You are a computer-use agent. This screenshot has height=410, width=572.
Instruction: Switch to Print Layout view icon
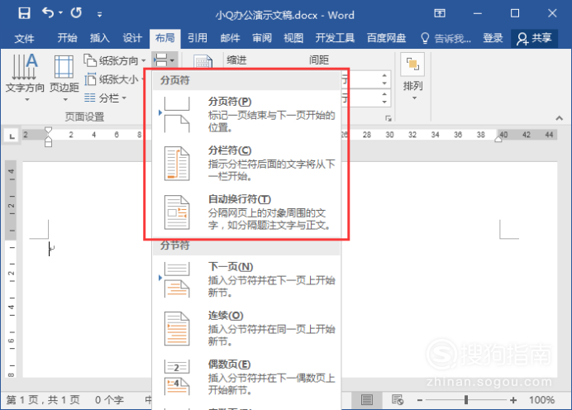[367, 400]
